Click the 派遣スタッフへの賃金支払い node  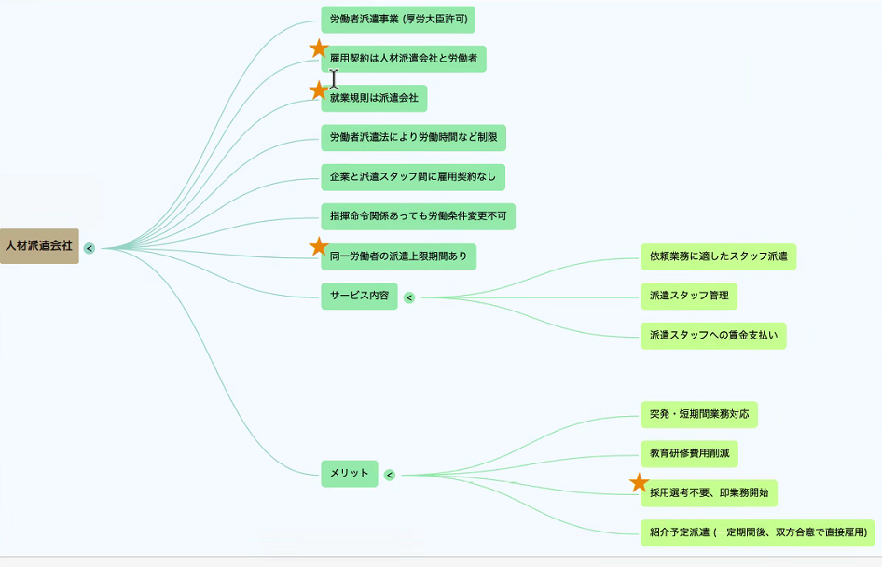tap(713, 336)
